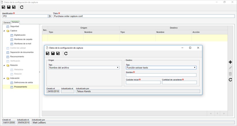Go to next page in grid pager
The width and height of the screenshot is (237, 126).
click(x=224, y=114)
